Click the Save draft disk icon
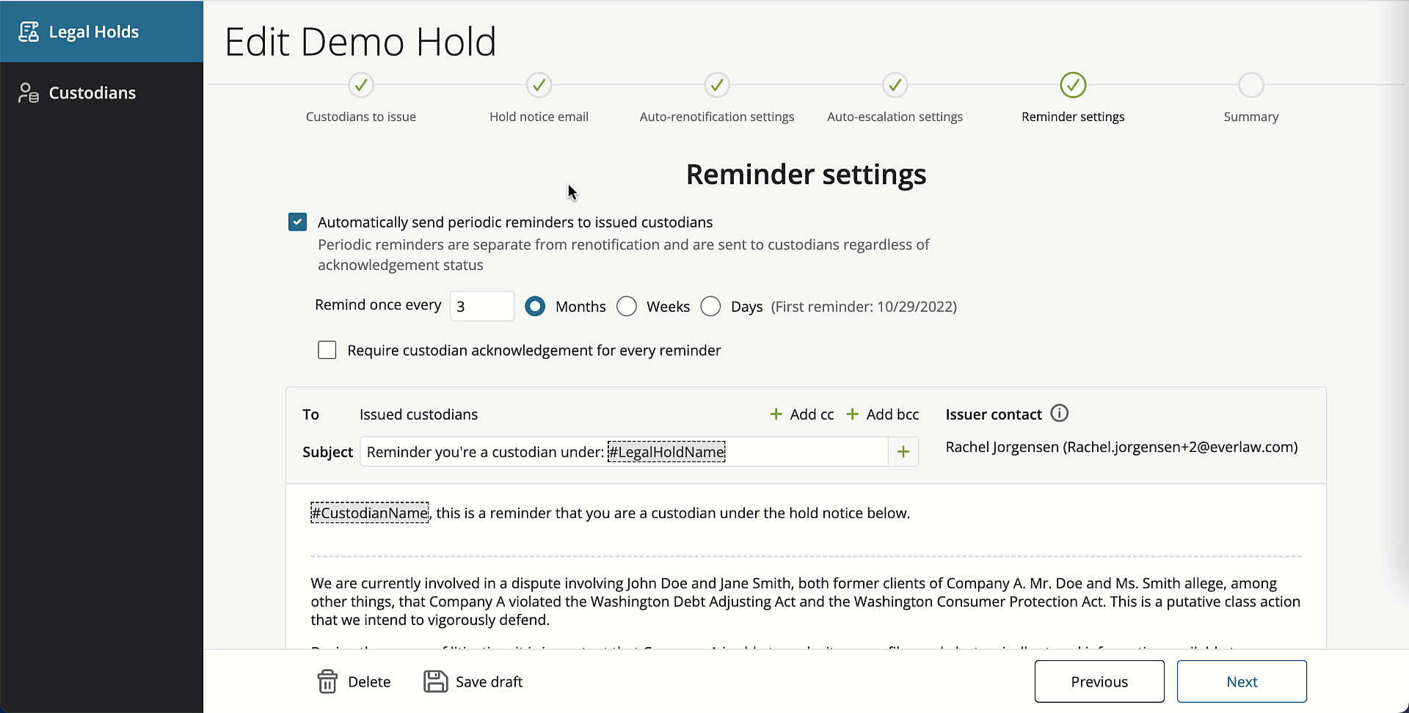This screenshot has width=1409, height=713. pyautogui.click(x=434, y=681)
